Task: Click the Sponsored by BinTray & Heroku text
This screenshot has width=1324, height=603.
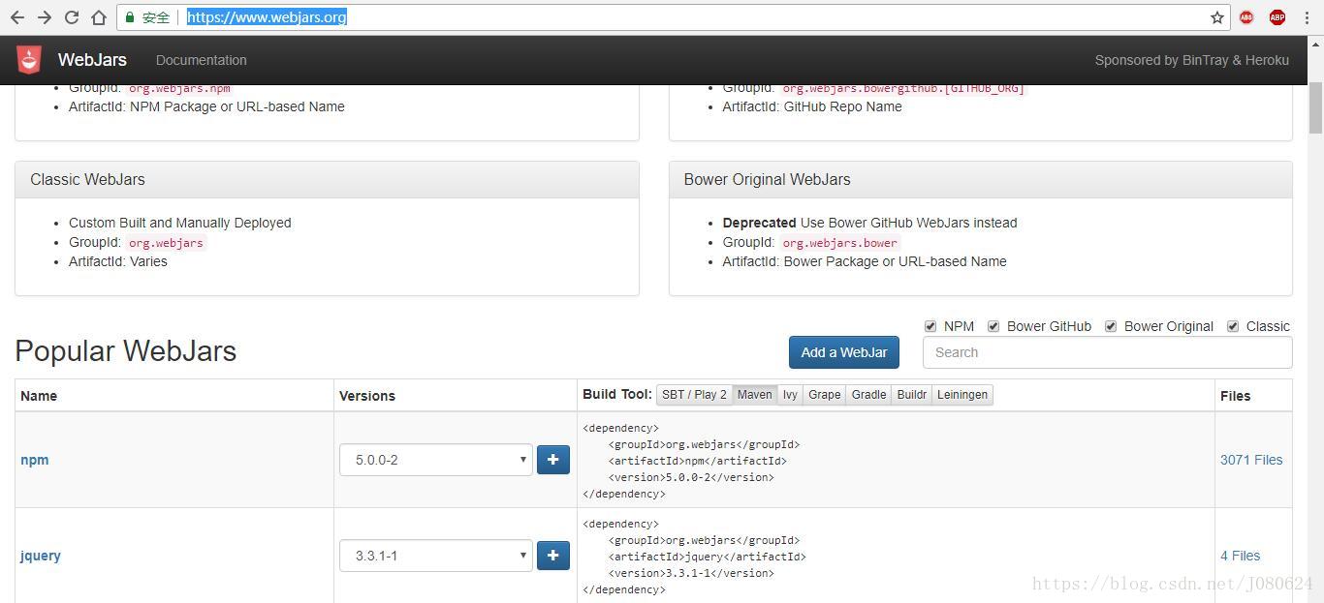Action: coord(1192,60)
